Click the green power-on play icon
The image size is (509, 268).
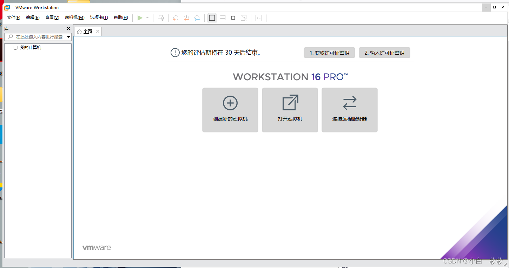pos(140,18)
